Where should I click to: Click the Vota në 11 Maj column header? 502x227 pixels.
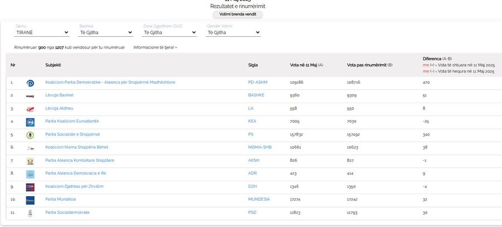point(306,65)
